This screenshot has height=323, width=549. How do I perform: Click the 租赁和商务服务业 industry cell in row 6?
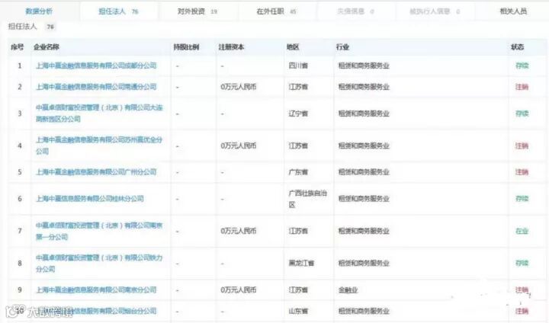(364, 198)
